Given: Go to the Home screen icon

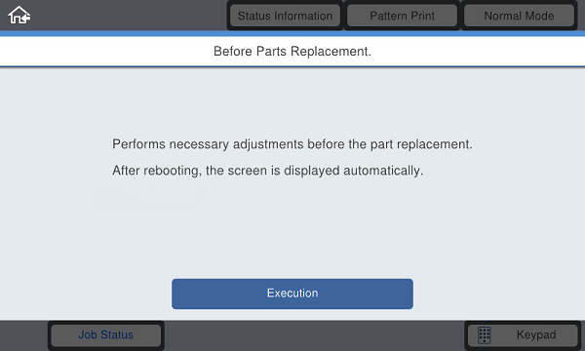Looking at the screenshot, I should pos(19,15).
